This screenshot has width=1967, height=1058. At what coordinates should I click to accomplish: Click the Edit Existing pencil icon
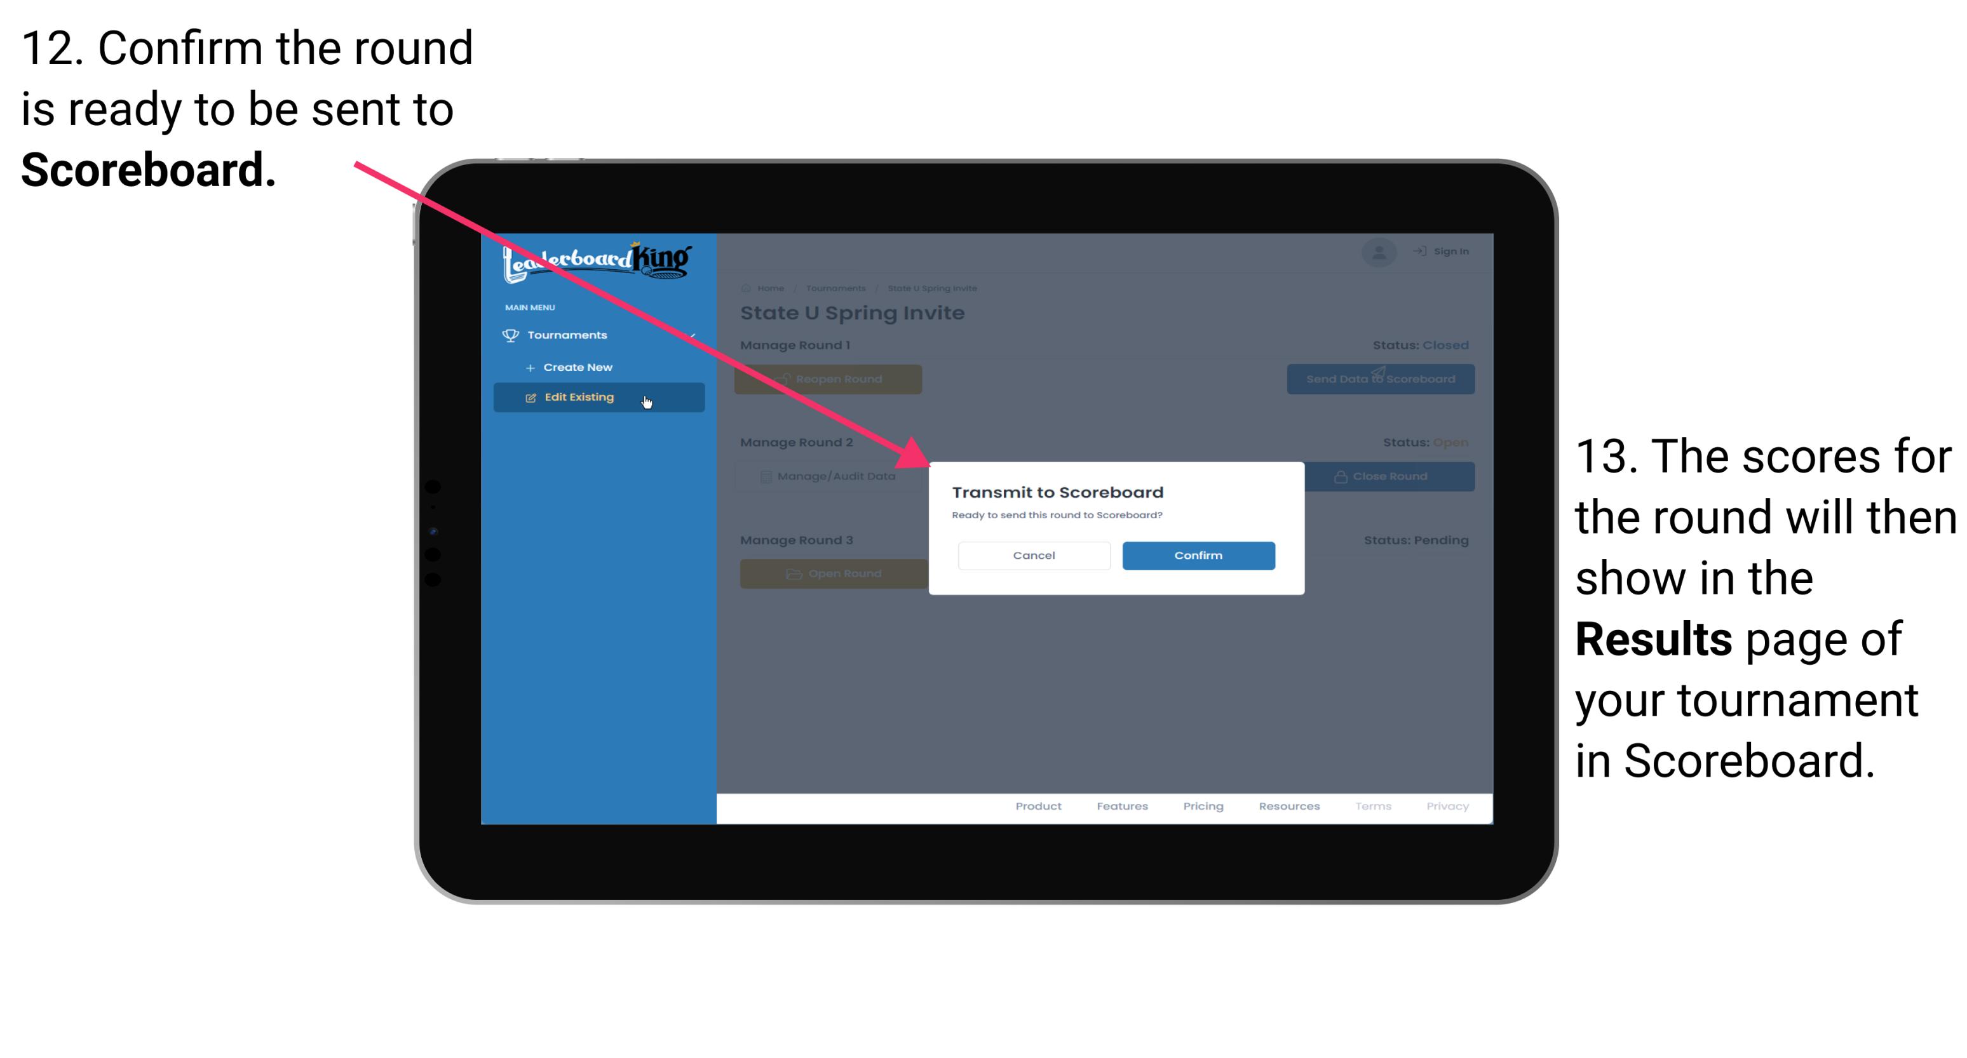[x=531, y=398]
